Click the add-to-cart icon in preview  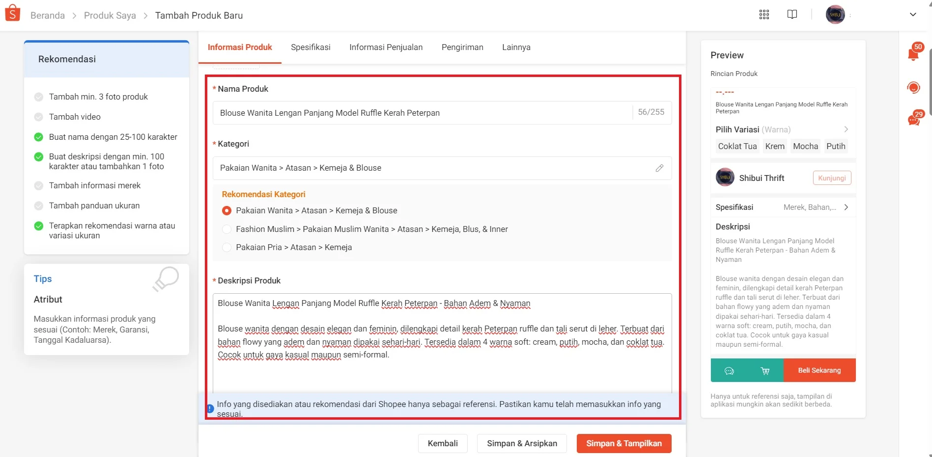tap(765, 370)
